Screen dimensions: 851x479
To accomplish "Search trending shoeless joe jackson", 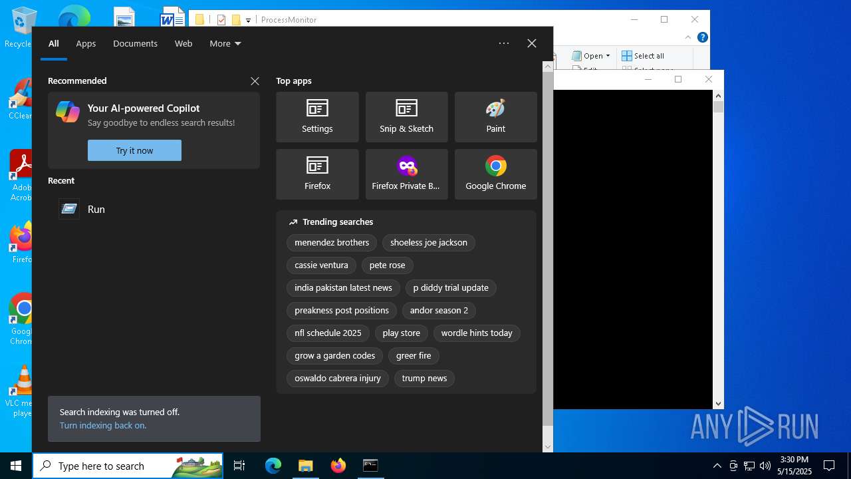I will tap(429, 242).
